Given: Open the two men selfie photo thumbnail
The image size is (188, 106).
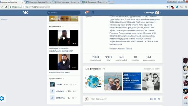Looking at the screenshot, I should pyautogui.click(x=113, y=81).
